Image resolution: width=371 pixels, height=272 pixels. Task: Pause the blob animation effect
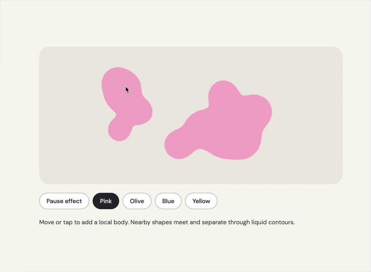click(64, 201)
